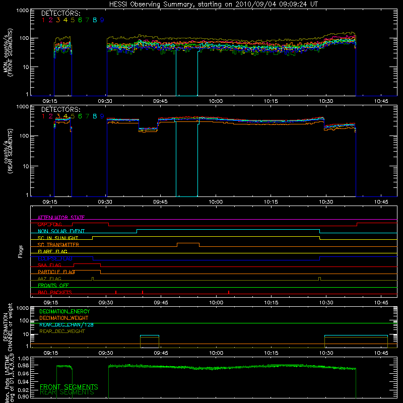Select the SC_TRANSMITTER flag label
Screen dimensions: 403x403
tap(58, 245)
